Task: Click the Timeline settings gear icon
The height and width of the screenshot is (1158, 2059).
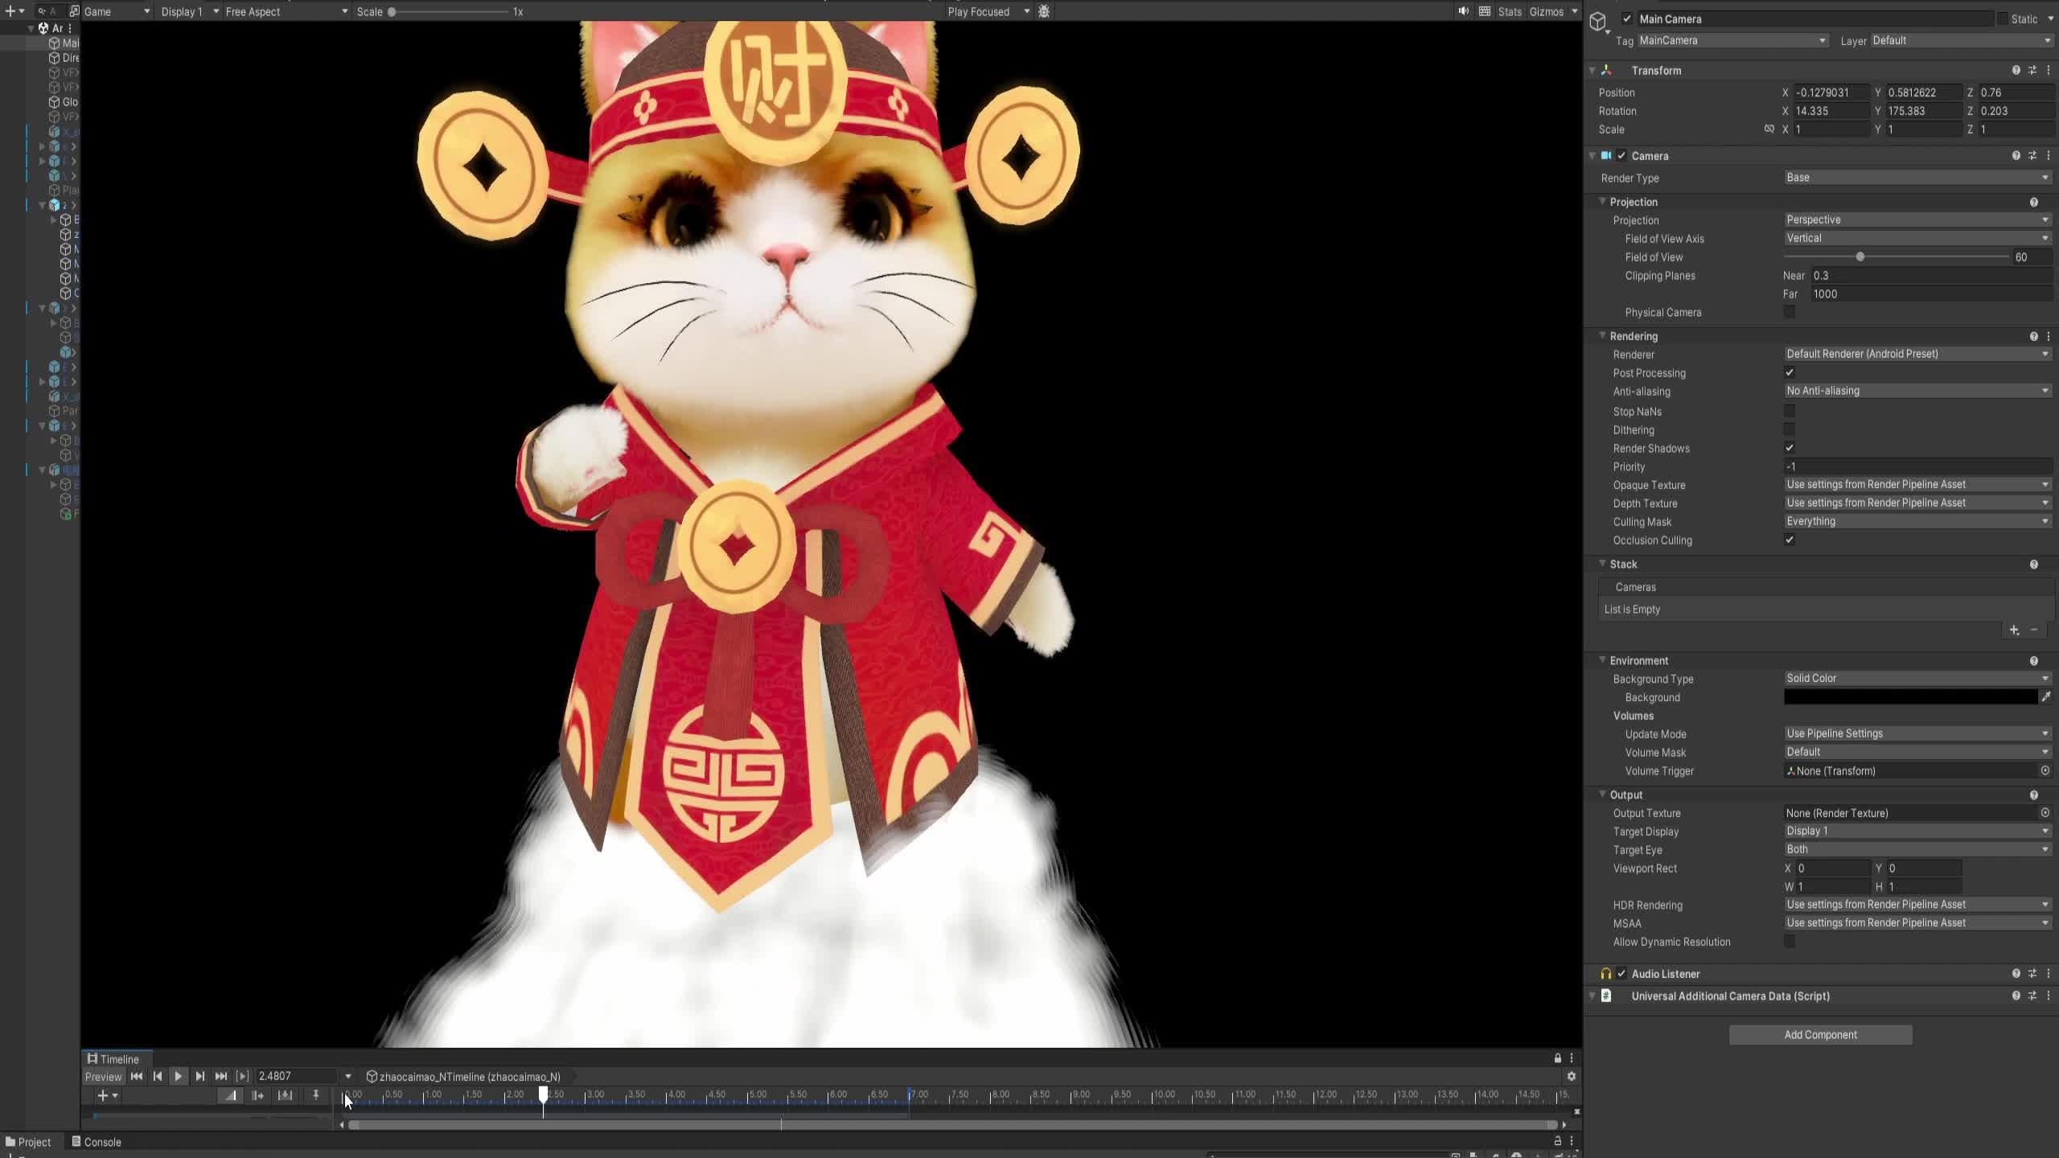Action: pos(1573,1076)
